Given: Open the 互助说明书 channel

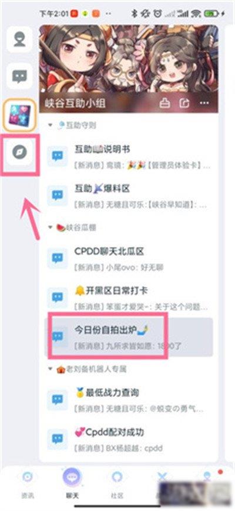Looking at the screenshot, I should [129, 157].
